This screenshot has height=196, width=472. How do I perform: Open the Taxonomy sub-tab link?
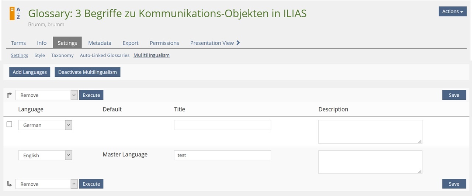point(62,55)
